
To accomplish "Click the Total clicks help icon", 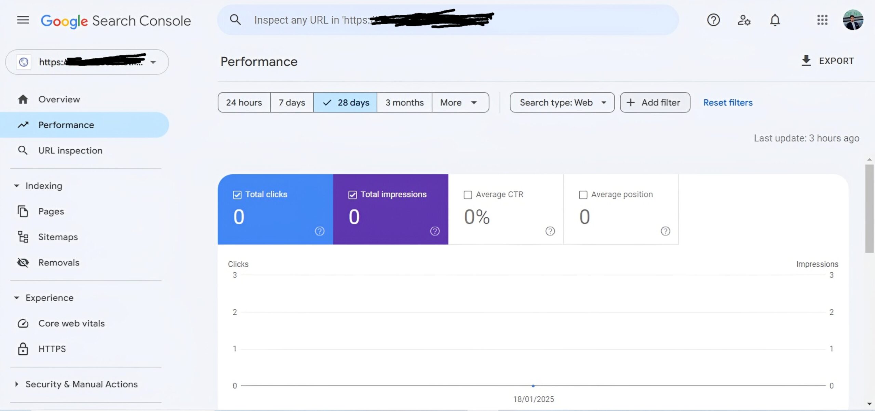I will (x=319, y=231).
